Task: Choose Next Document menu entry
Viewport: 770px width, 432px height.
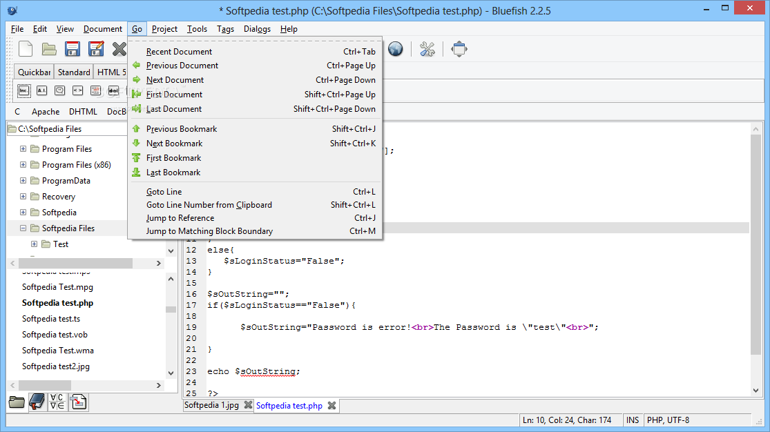Action: click(x=255, y=80)
